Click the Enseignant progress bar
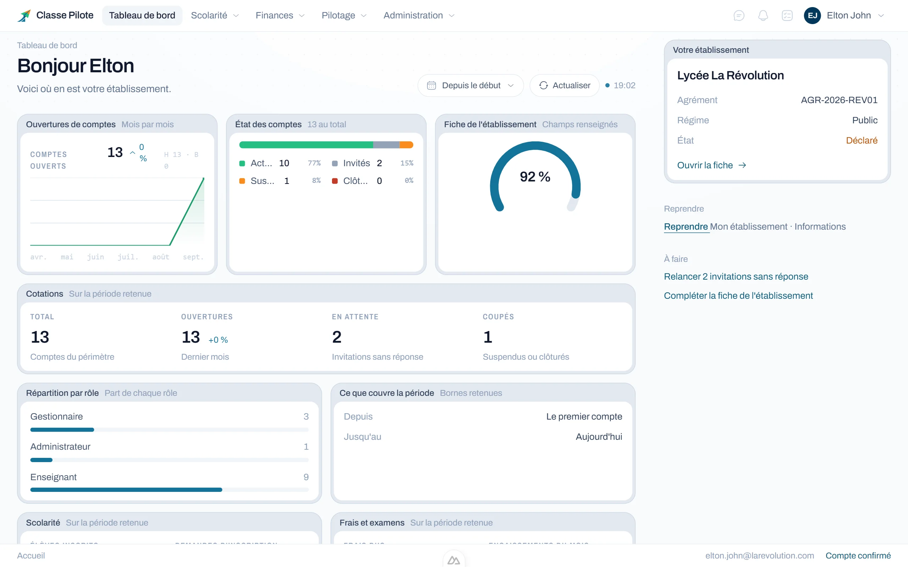Screen dimensions: 908x567 click(x=169, y=490)
